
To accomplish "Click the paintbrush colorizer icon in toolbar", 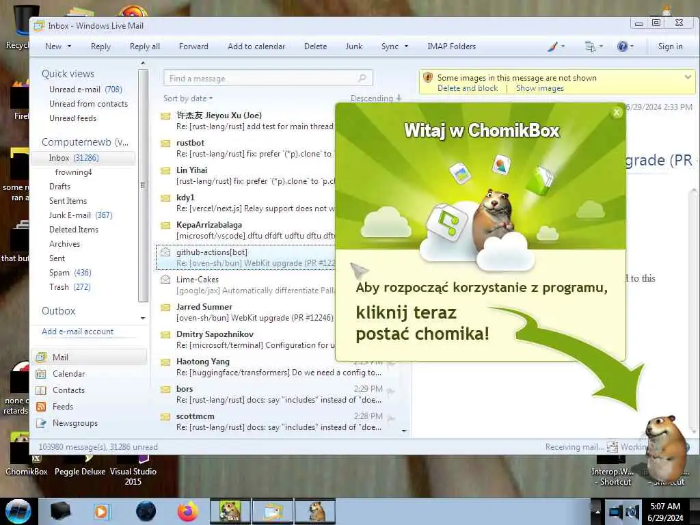I will (552, 46).
